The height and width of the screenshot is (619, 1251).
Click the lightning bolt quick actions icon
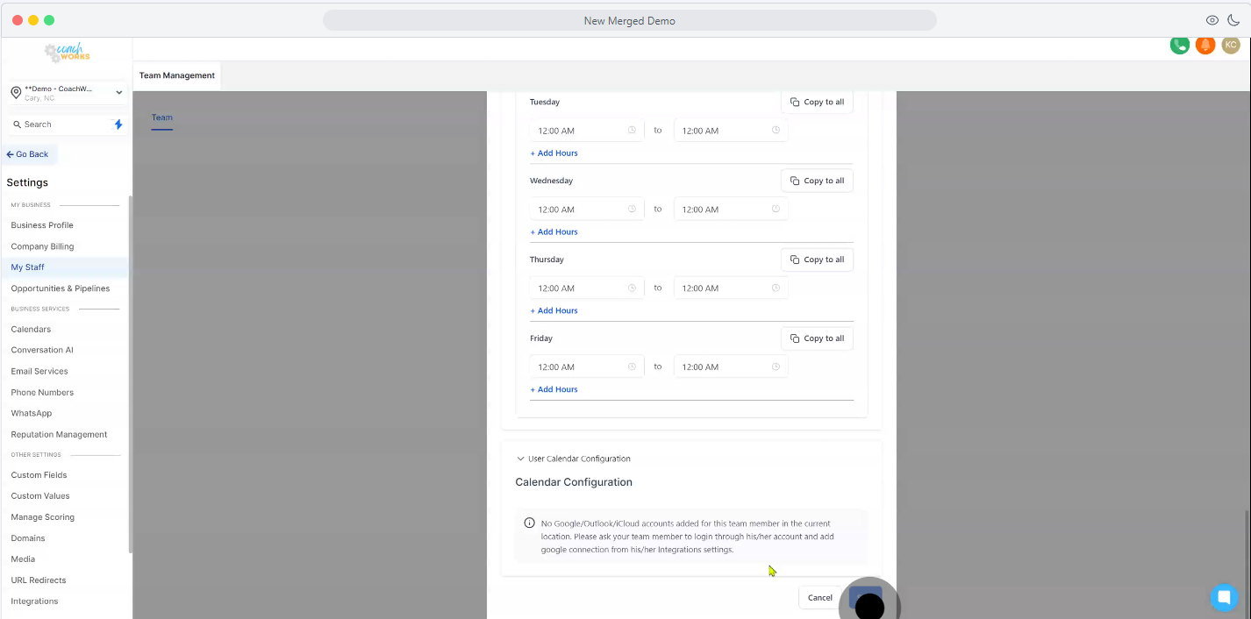click(x=118, y=125)
